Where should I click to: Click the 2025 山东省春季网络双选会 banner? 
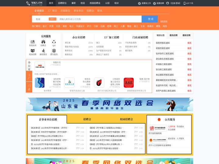coord(109,104)
